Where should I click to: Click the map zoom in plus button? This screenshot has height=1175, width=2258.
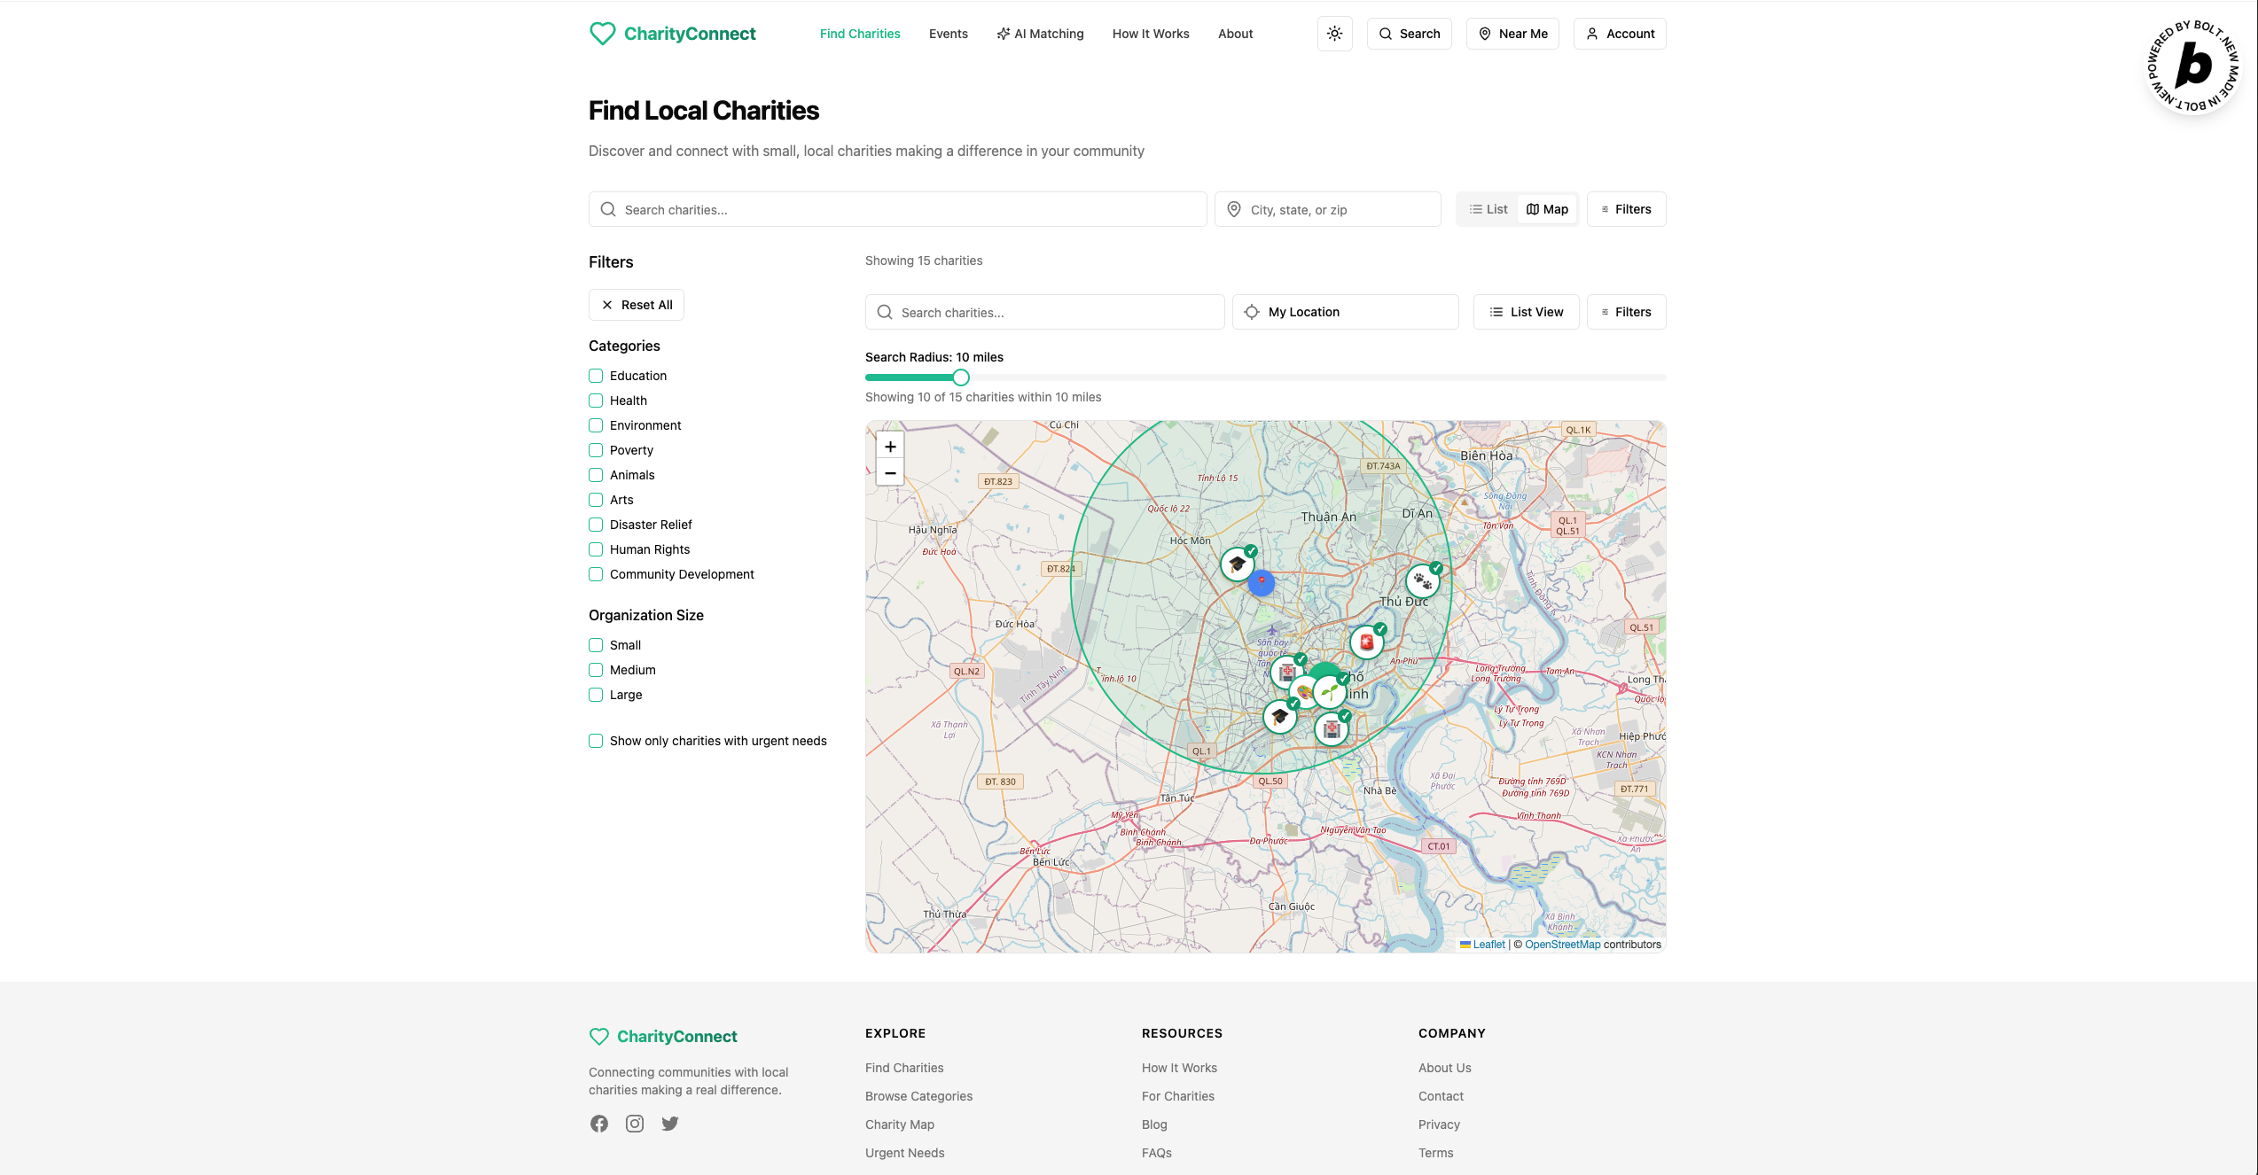click(890, 447)
